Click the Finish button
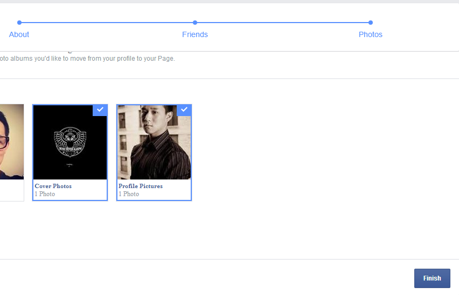459x295 pixels. [x=432, y=278]
